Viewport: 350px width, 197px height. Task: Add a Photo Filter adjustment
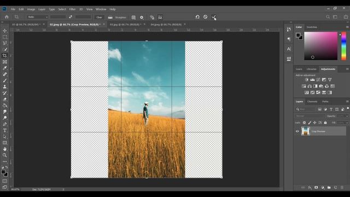click(x=321, y=86)
